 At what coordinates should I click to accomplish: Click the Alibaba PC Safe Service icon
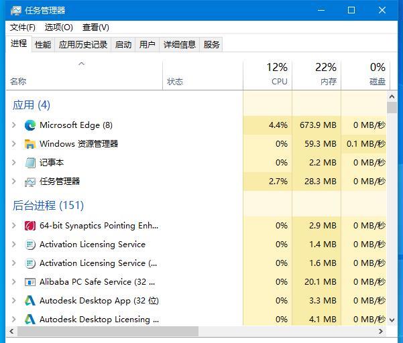click(x=30, y=282)
